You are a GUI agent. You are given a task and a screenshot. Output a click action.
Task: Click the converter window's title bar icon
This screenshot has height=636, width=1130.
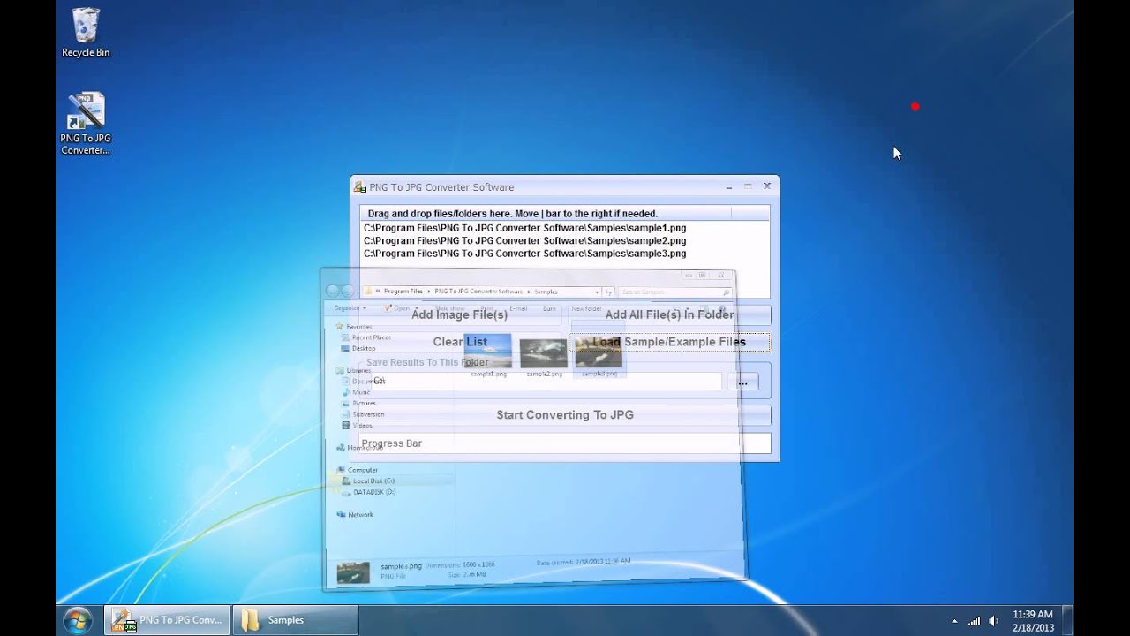click(x=360, y=186)
